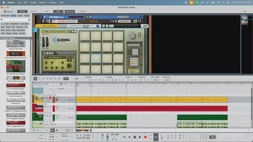Mute lane of red keys track
Image resolution: width=253 pixels, height=142 pixels.
point(69,109)
